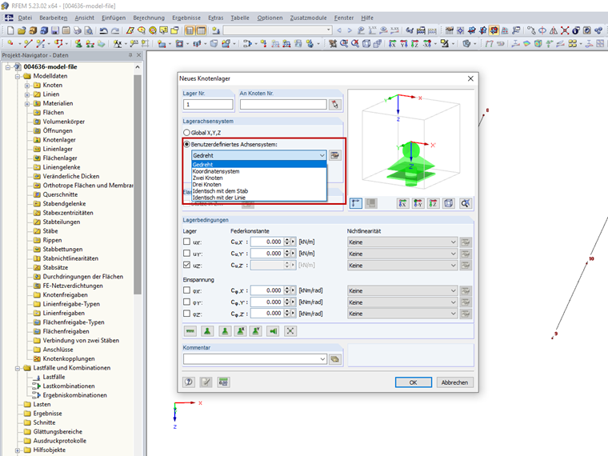
Task: Click view in X direction icon below preview
Action: pyautogui.click(x=403, y=203)
